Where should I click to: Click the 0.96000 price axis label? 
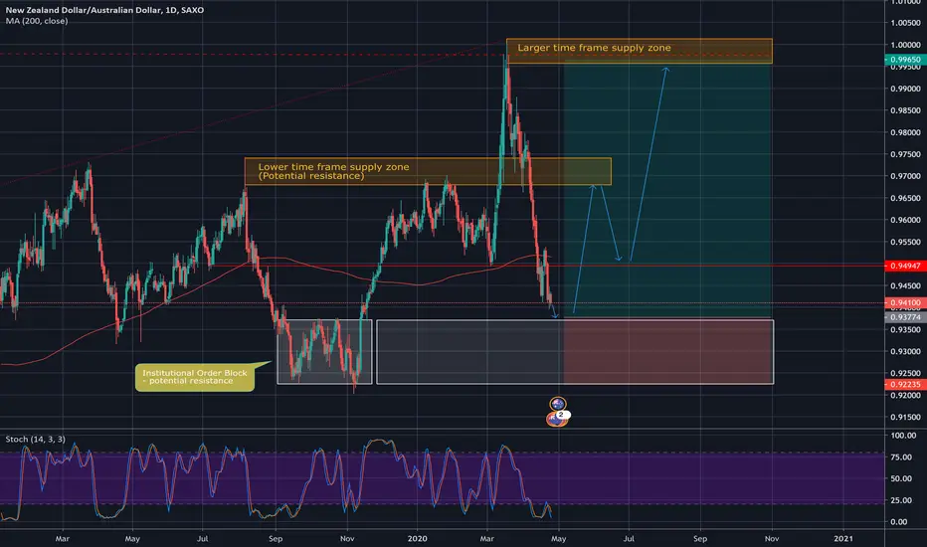coord(905,220)
